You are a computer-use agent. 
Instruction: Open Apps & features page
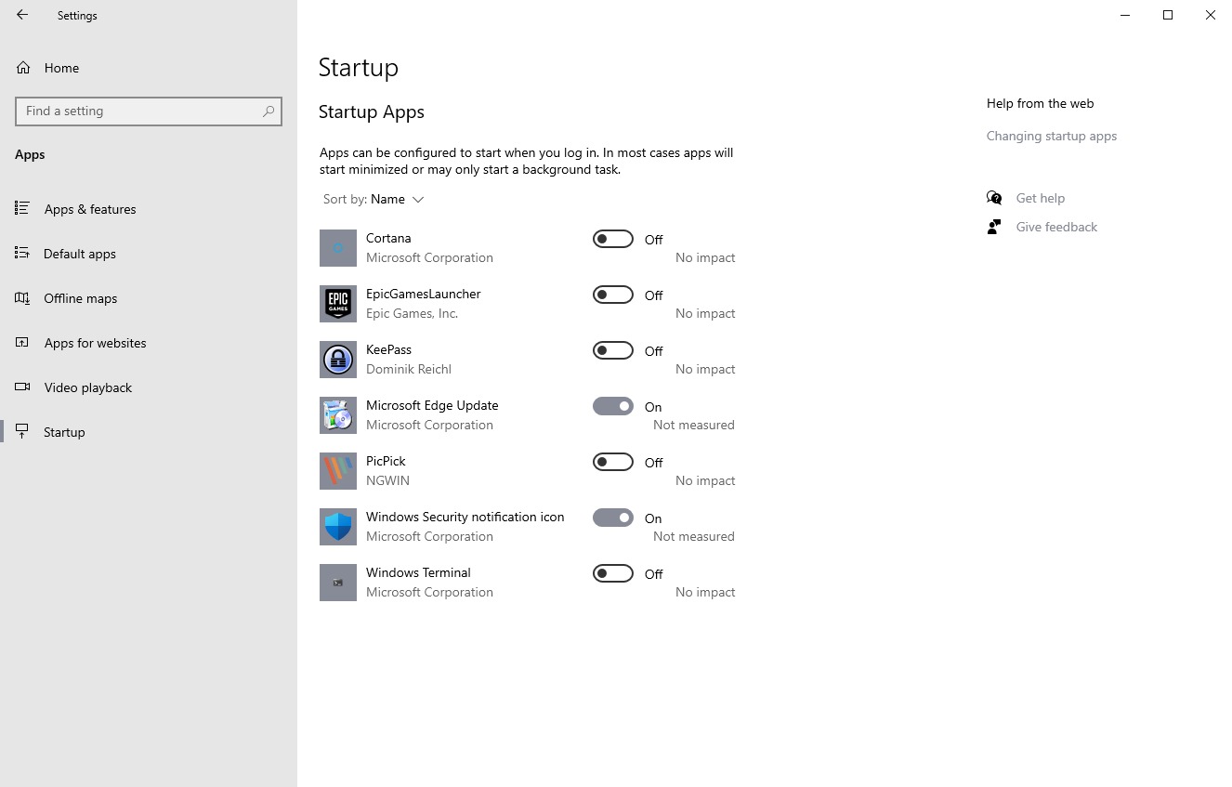[x=89, y=209]
